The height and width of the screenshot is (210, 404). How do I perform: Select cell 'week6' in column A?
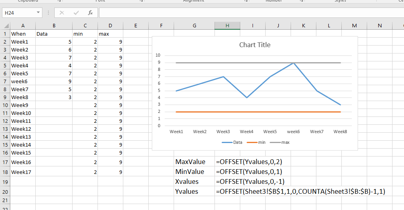23,81
